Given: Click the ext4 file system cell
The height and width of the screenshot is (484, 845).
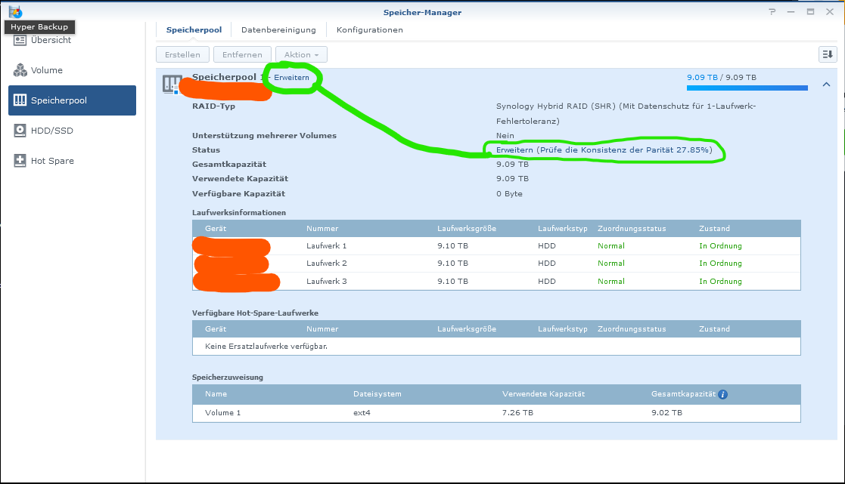Looking at the screenshot, I should pyautogui.click(x=362, y=412).
